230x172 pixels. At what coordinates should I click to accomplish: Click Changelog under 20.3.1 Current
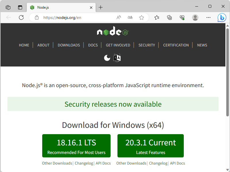(x=158, y=163)
